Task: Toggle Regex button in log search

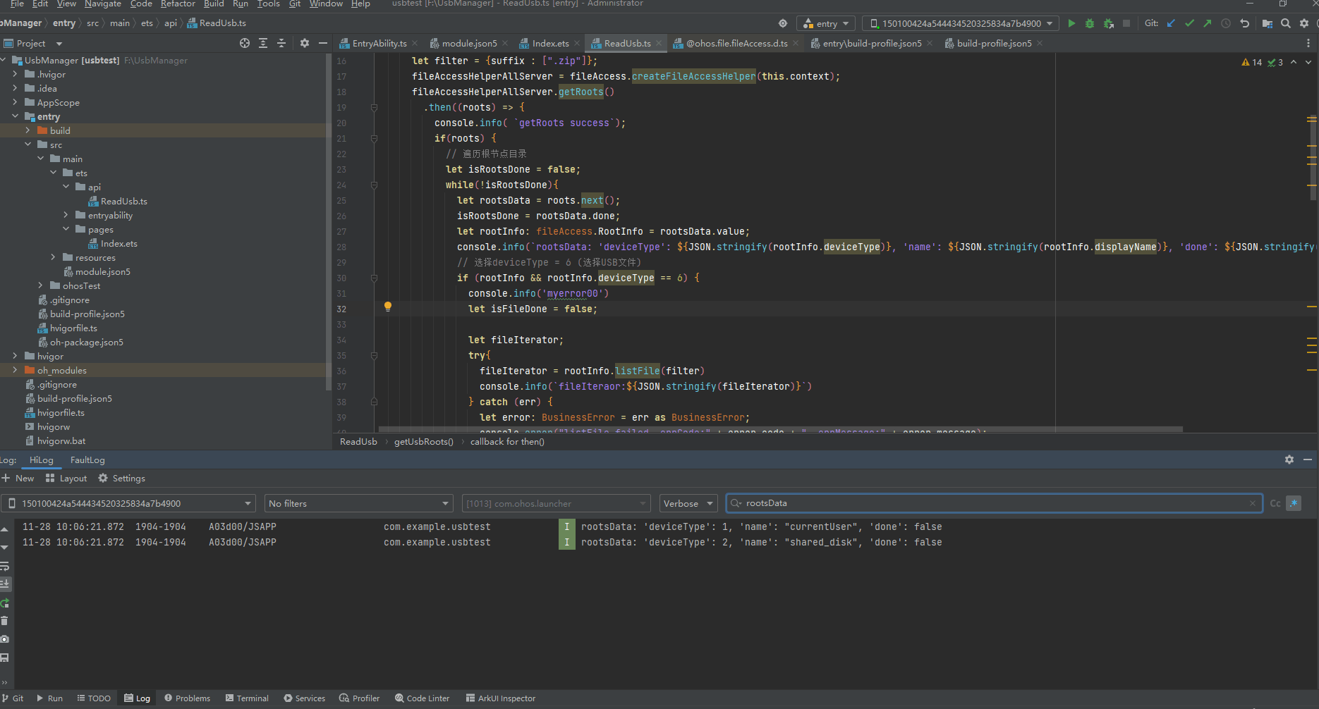Action: pyautogui.click(x=1294, y=503)
